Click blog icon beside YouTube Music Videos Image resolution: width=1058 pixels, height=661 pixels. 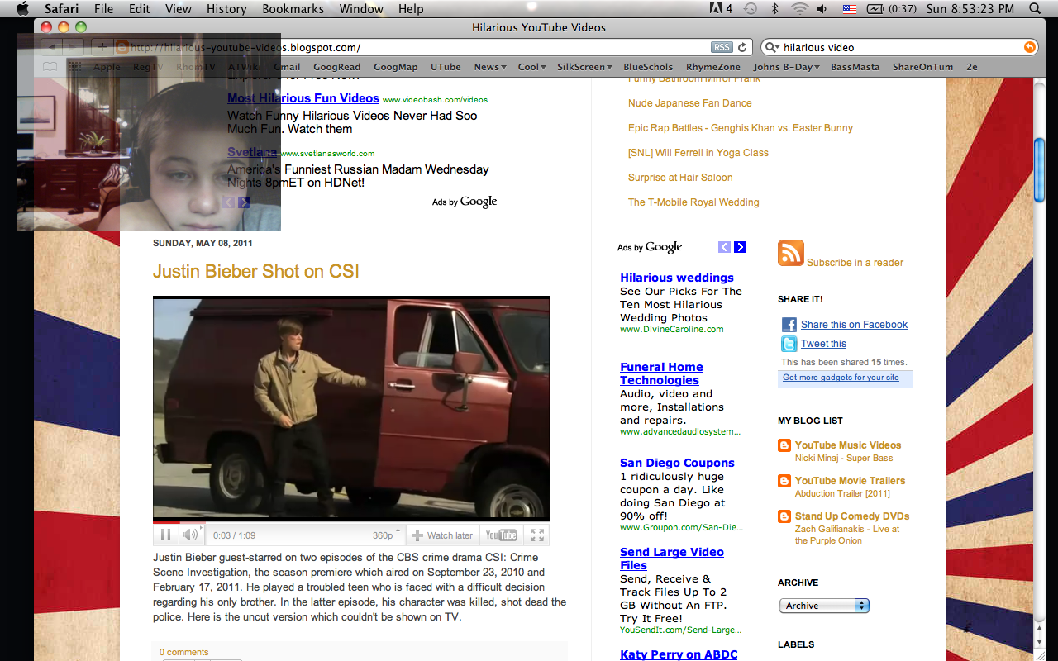784,445
